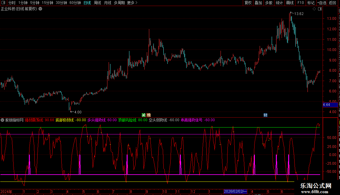The width and height of the screenshot is (340, 195).
Task: Click the 叠加 overlay button
Action: (x=258, y=3)
